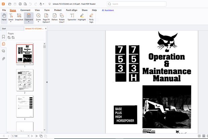
Task: Switch to the Form ribbon tab
Action: tap(47, 10)
